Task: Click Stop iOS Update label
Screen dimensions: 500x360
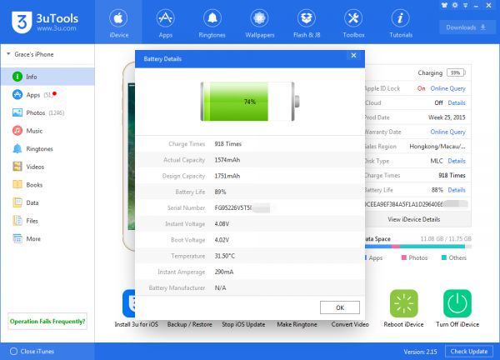Action: tap(243, 324)
